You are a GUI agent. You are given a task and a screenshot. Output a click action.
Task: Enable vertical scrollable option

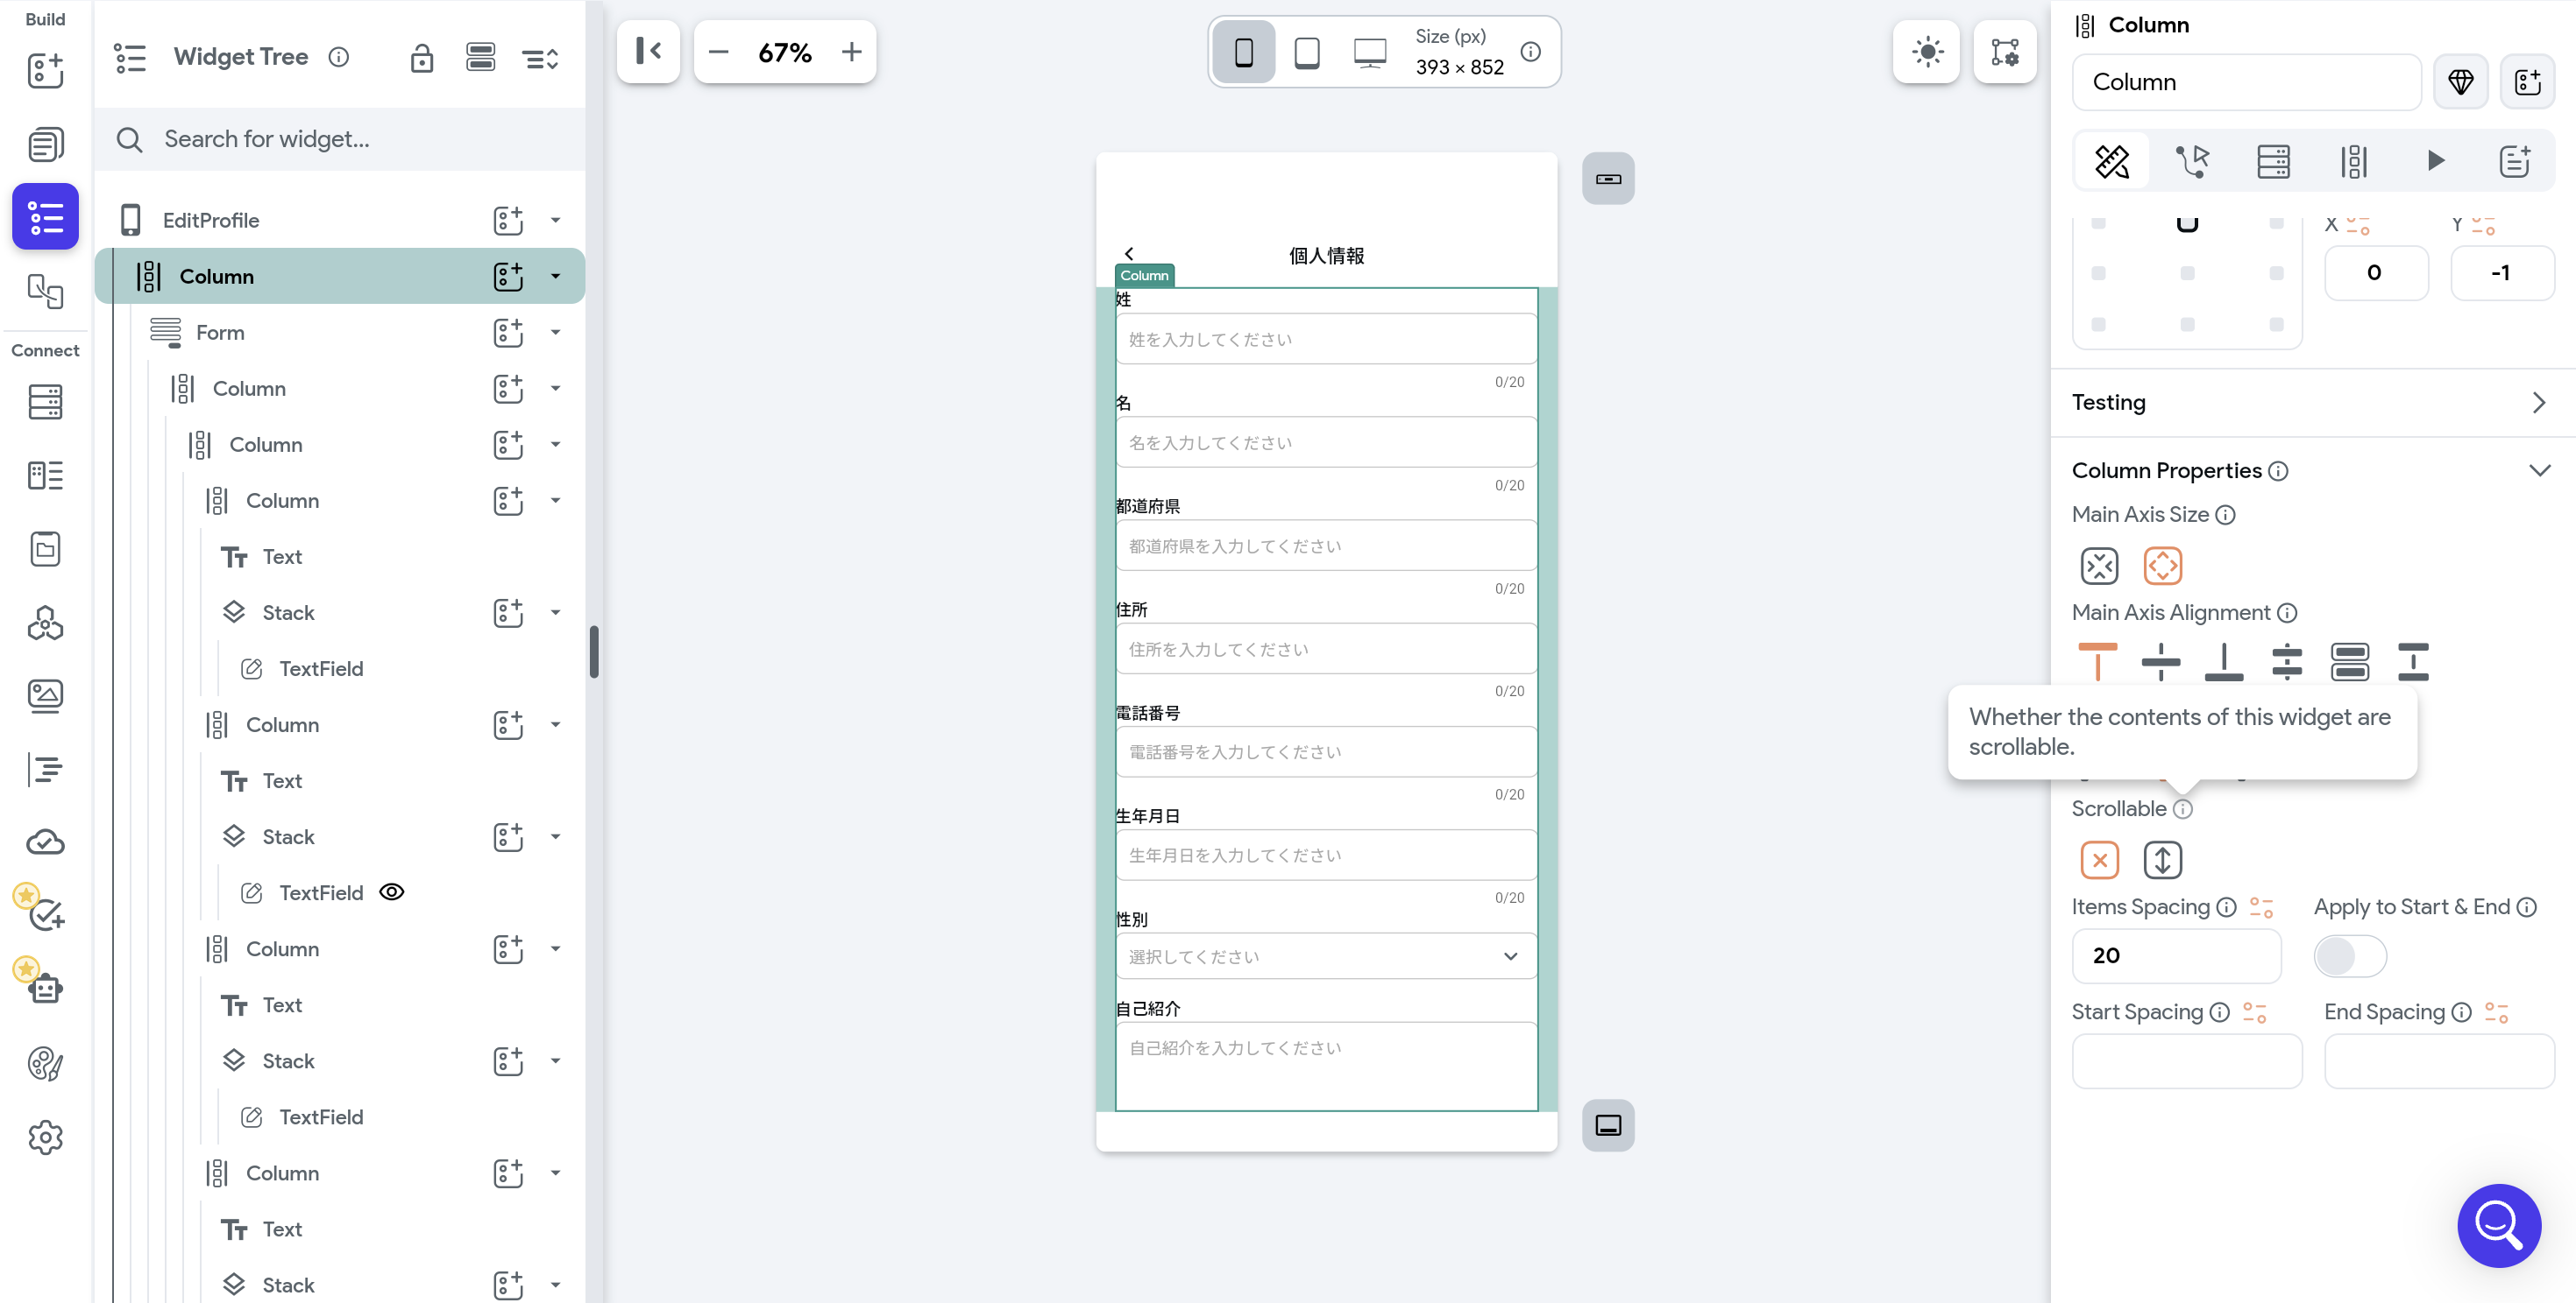tap(2162, 859)
